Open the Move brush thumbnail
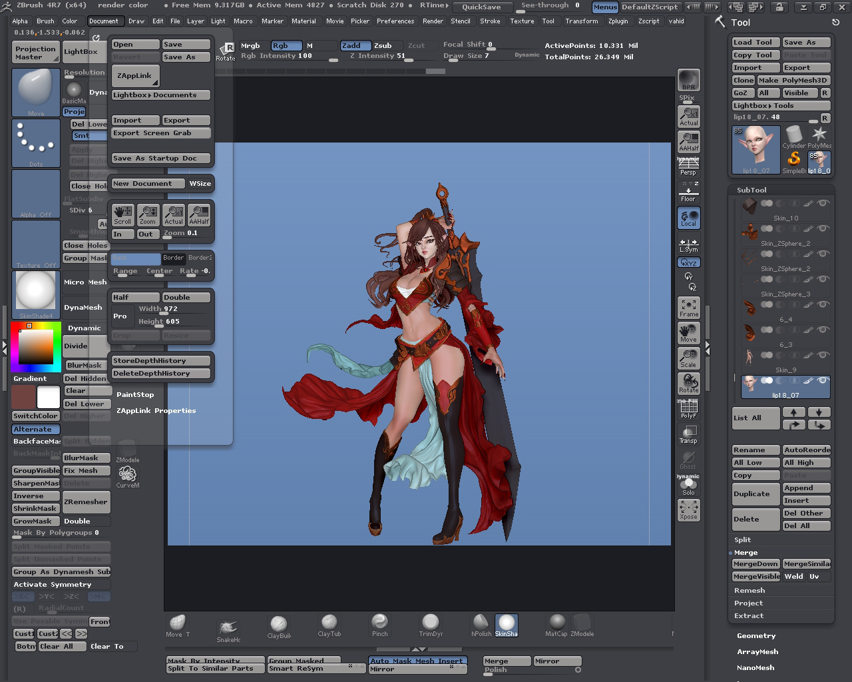Viewport: 852px width, 682px height. (36, 93)
